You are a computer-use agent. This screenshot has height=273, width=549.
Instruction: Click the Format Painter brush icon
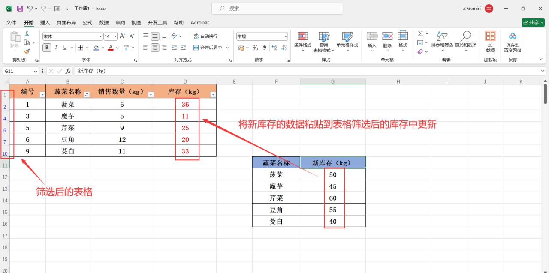coord(27,51)
